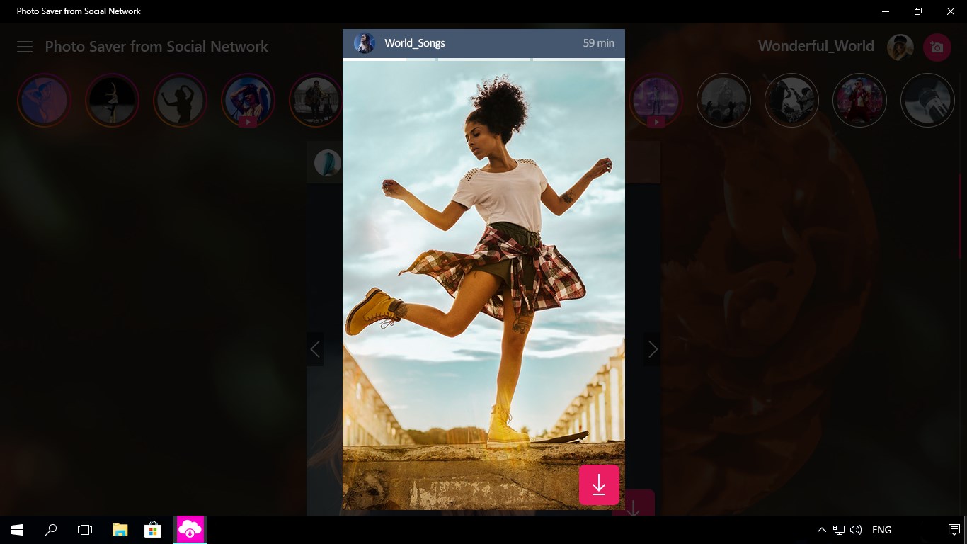The width and height of the screenshot is (967, 544).
Task: Open the volume icon in system tray
Action: click(x=856, y=529)
